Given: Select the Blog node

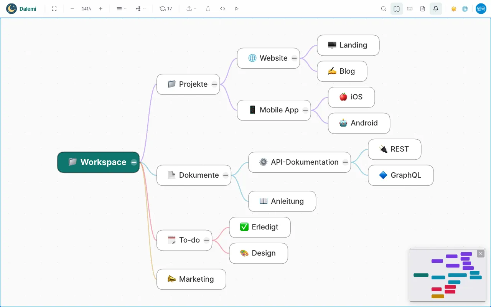Looking at the screenshot, I should [x=342, y=71].
